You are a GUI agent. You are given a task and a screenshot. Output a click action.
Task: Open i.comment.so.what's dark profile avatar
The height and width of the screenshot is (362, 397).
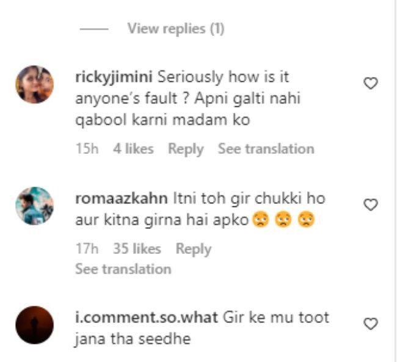tap(34, 325)
